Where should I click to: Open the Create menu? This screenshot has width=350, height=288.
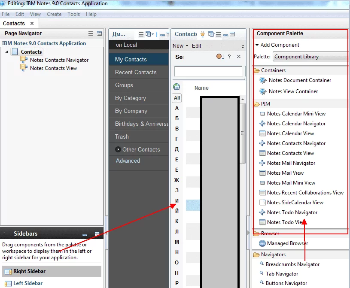pos(54,14)
